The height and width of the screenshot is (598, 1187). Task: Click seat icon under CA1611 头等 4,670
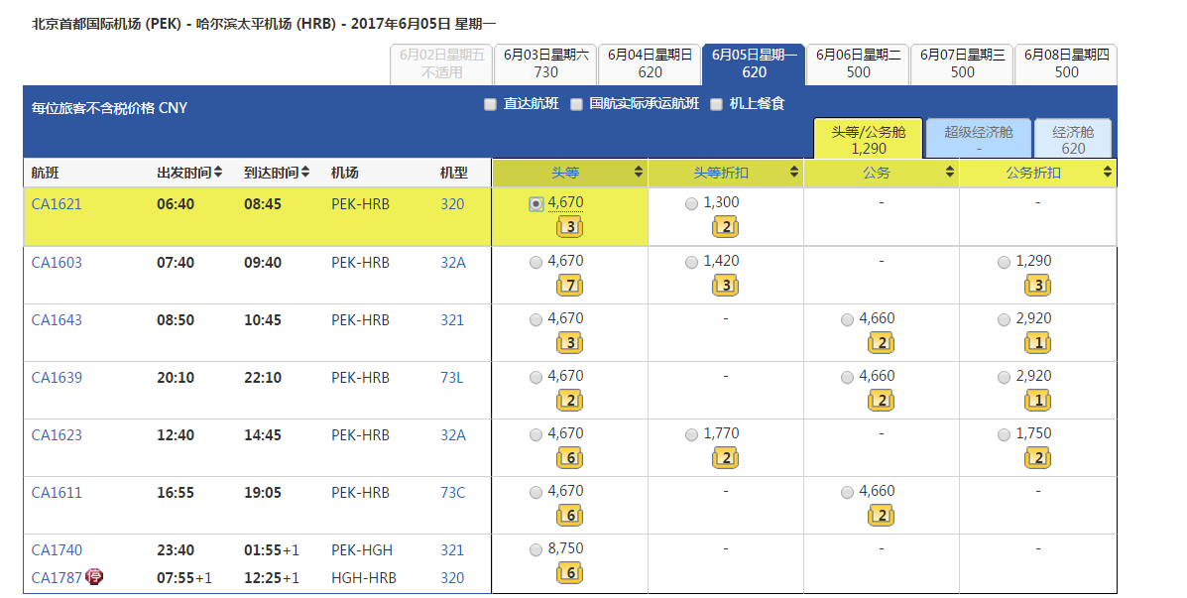[x=569, y=516]
